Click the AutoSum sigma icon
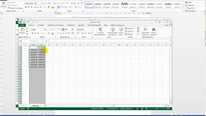The width and height of the screenshot is (206, 116). point(138,28)
